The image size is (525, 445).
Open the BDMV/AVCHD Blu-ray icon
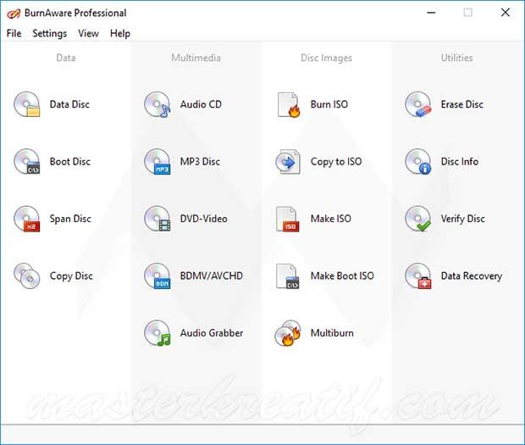click(x=157, y=276)
